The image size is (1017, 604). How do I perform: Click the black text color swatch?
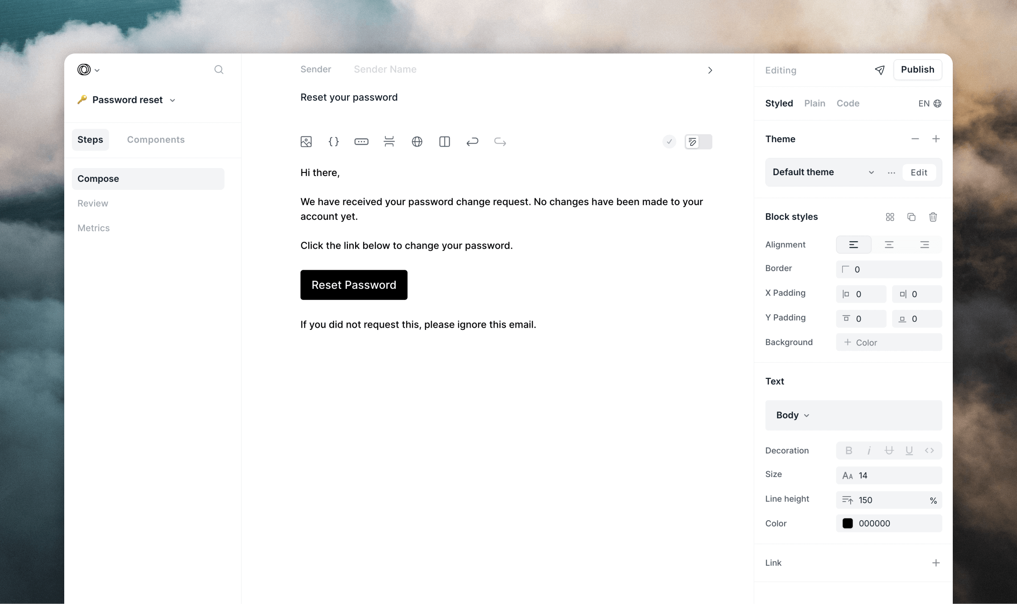[x=847, y=524]
